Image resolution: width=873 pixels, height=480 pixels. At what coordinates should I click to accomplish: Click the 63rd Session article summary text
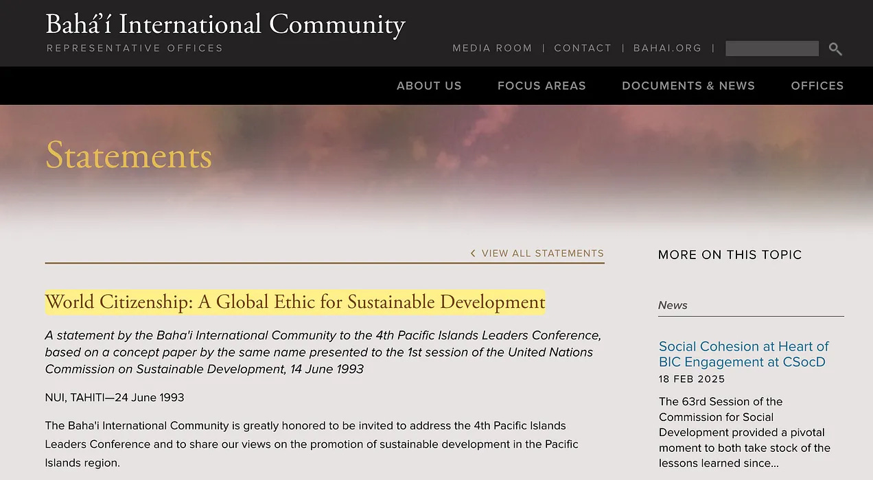[745, 432]
